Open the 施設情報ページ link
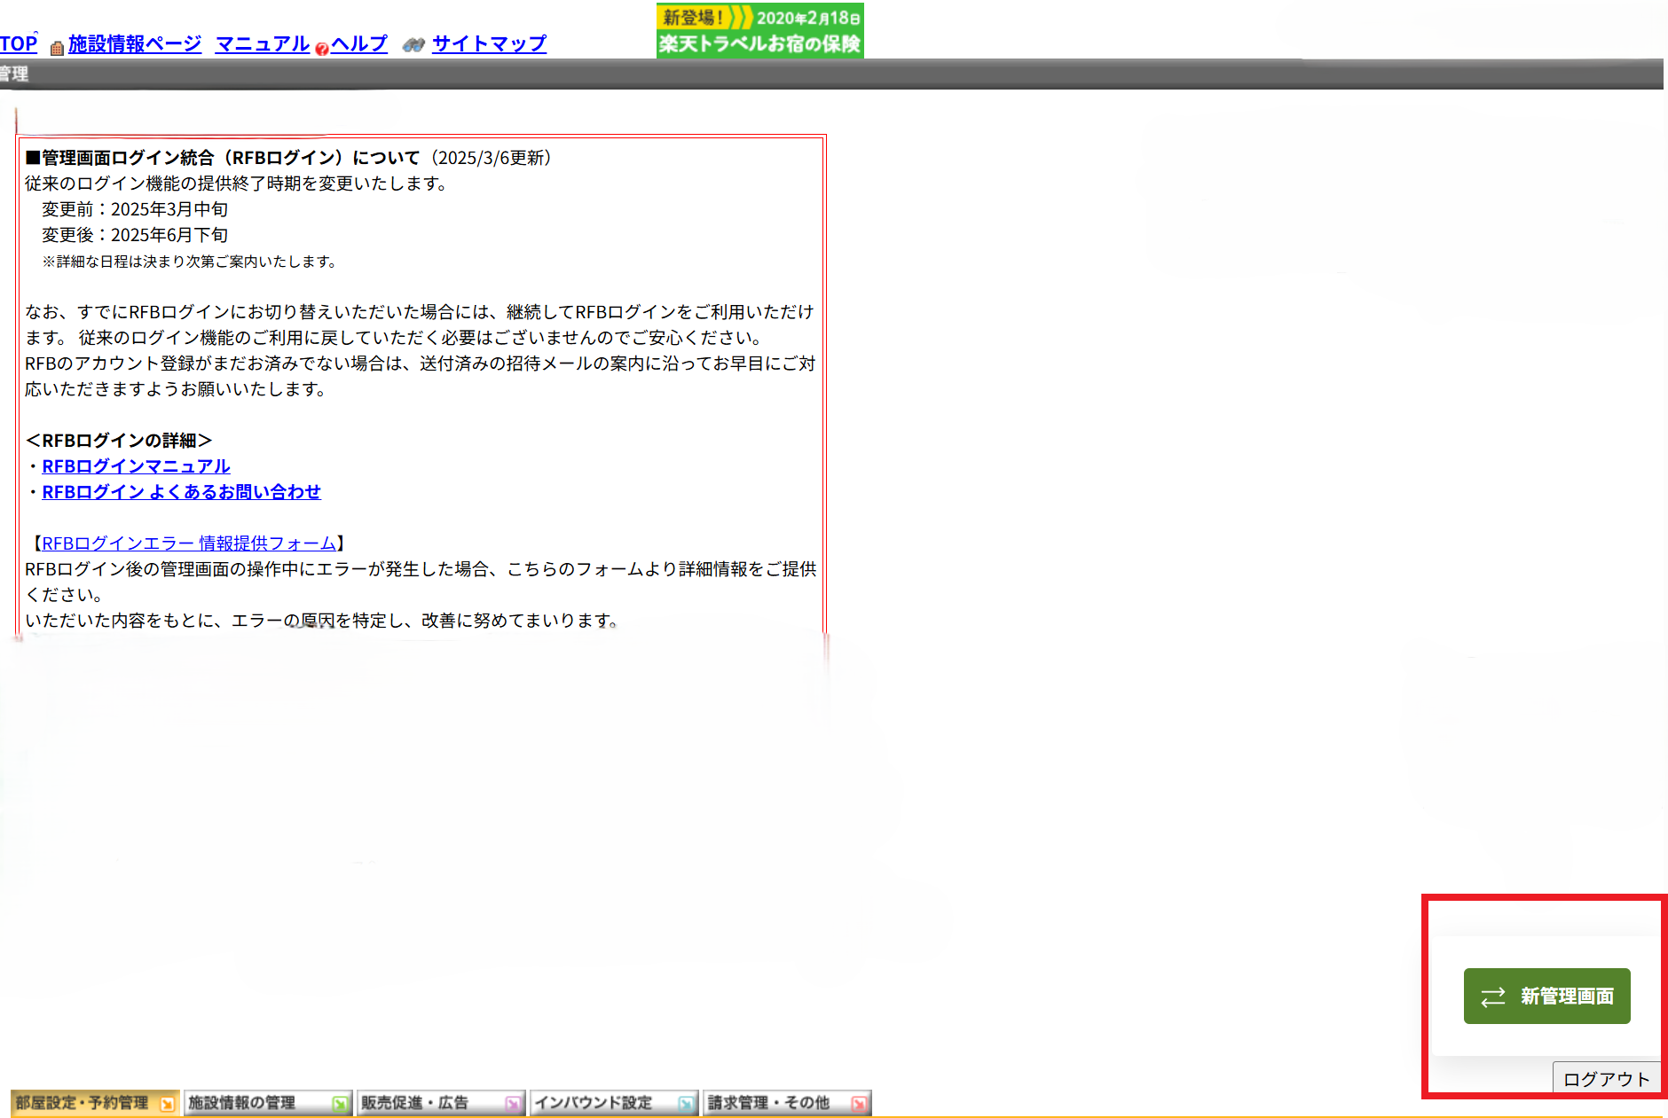The image size is (1668, 1118). point(135,43)
